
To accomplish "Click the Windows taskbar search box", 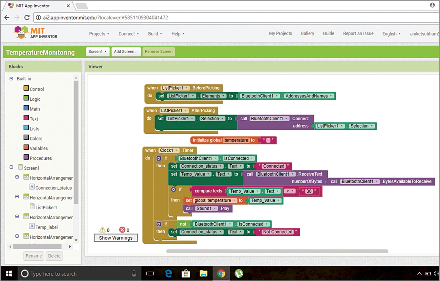I will coord(76,273).
